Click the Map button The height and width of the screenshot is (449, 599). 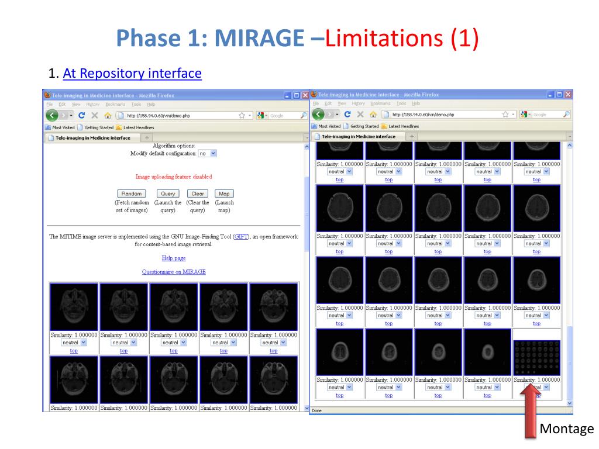[224, 194]
